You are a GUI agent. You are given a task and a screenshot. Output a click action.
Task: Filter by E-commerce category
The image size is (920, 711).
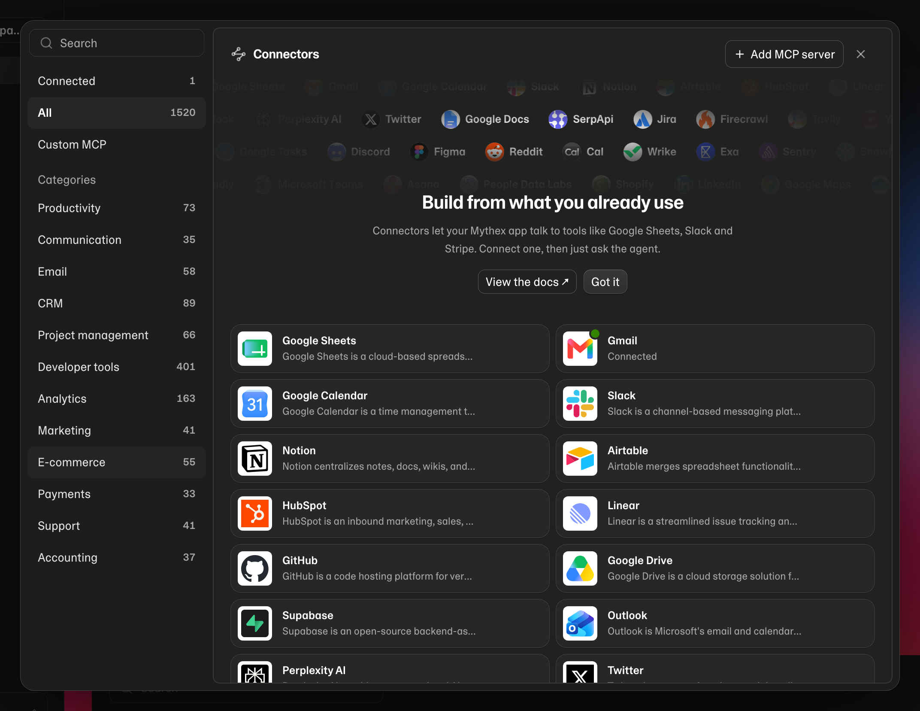[117, 462]
